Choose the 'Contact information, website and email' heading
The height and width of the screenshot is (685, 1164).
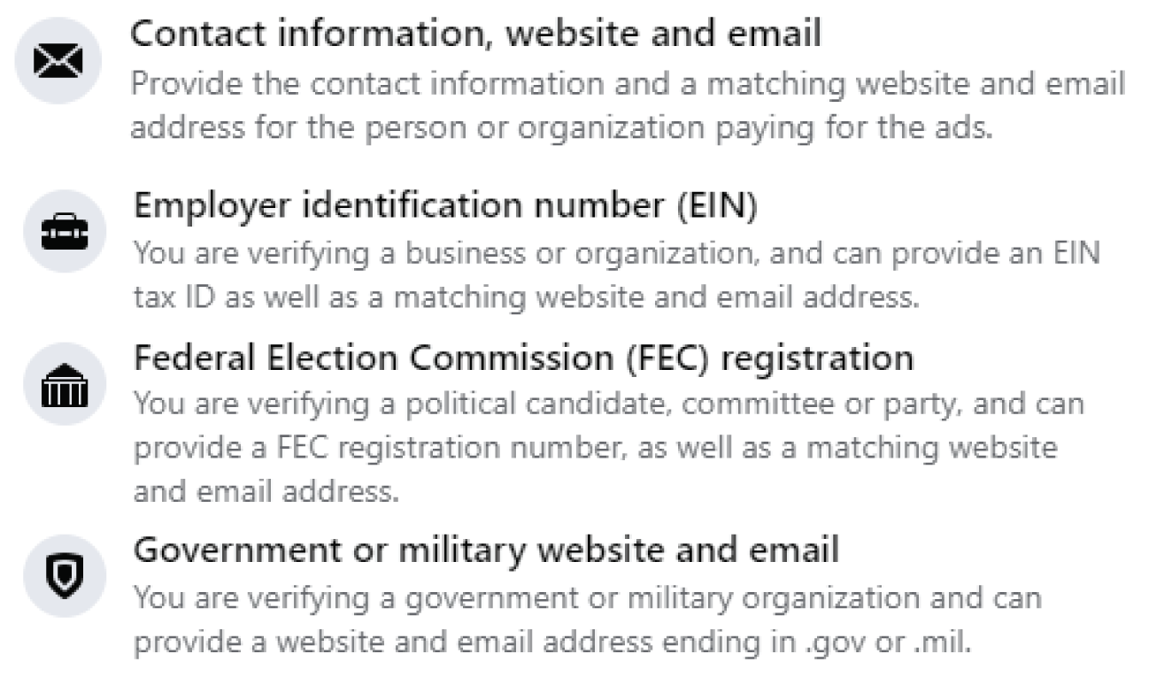pyautogui.click(x=477, y=35)
